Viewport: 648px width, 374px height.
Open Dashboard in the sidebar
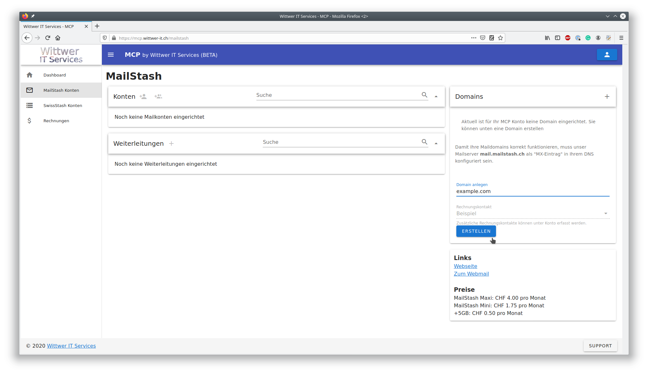click(x=61, y=75)
